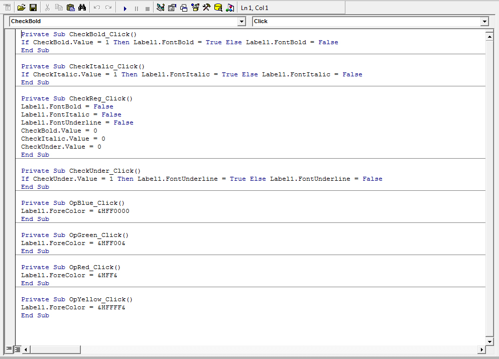Open the Object Browser icon
The height and width of the screenshot is (359, 499).
195,8
